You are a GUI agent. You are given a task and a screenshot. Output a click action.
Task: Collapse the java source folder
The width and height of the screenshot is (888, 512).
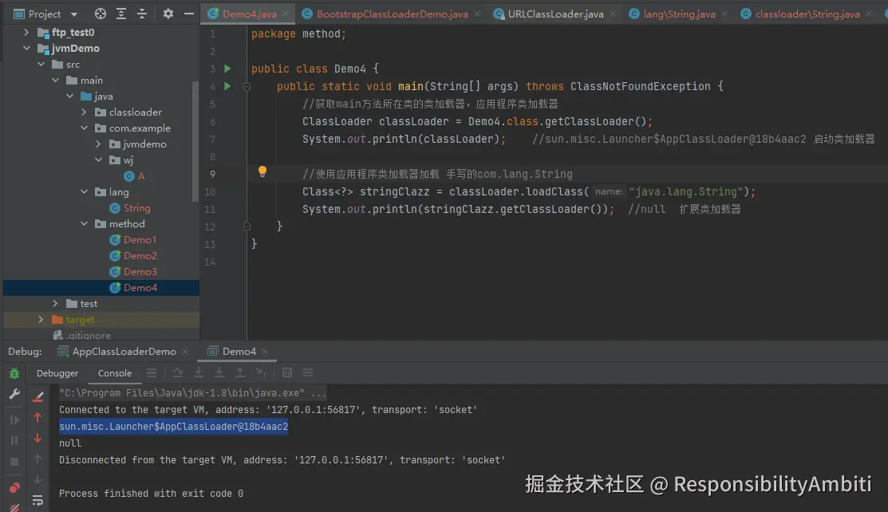(69, 96)
